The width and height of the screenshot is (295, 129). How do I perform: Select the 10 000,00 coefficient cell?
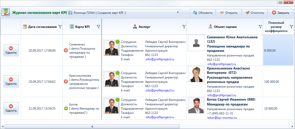coord(278,108)
